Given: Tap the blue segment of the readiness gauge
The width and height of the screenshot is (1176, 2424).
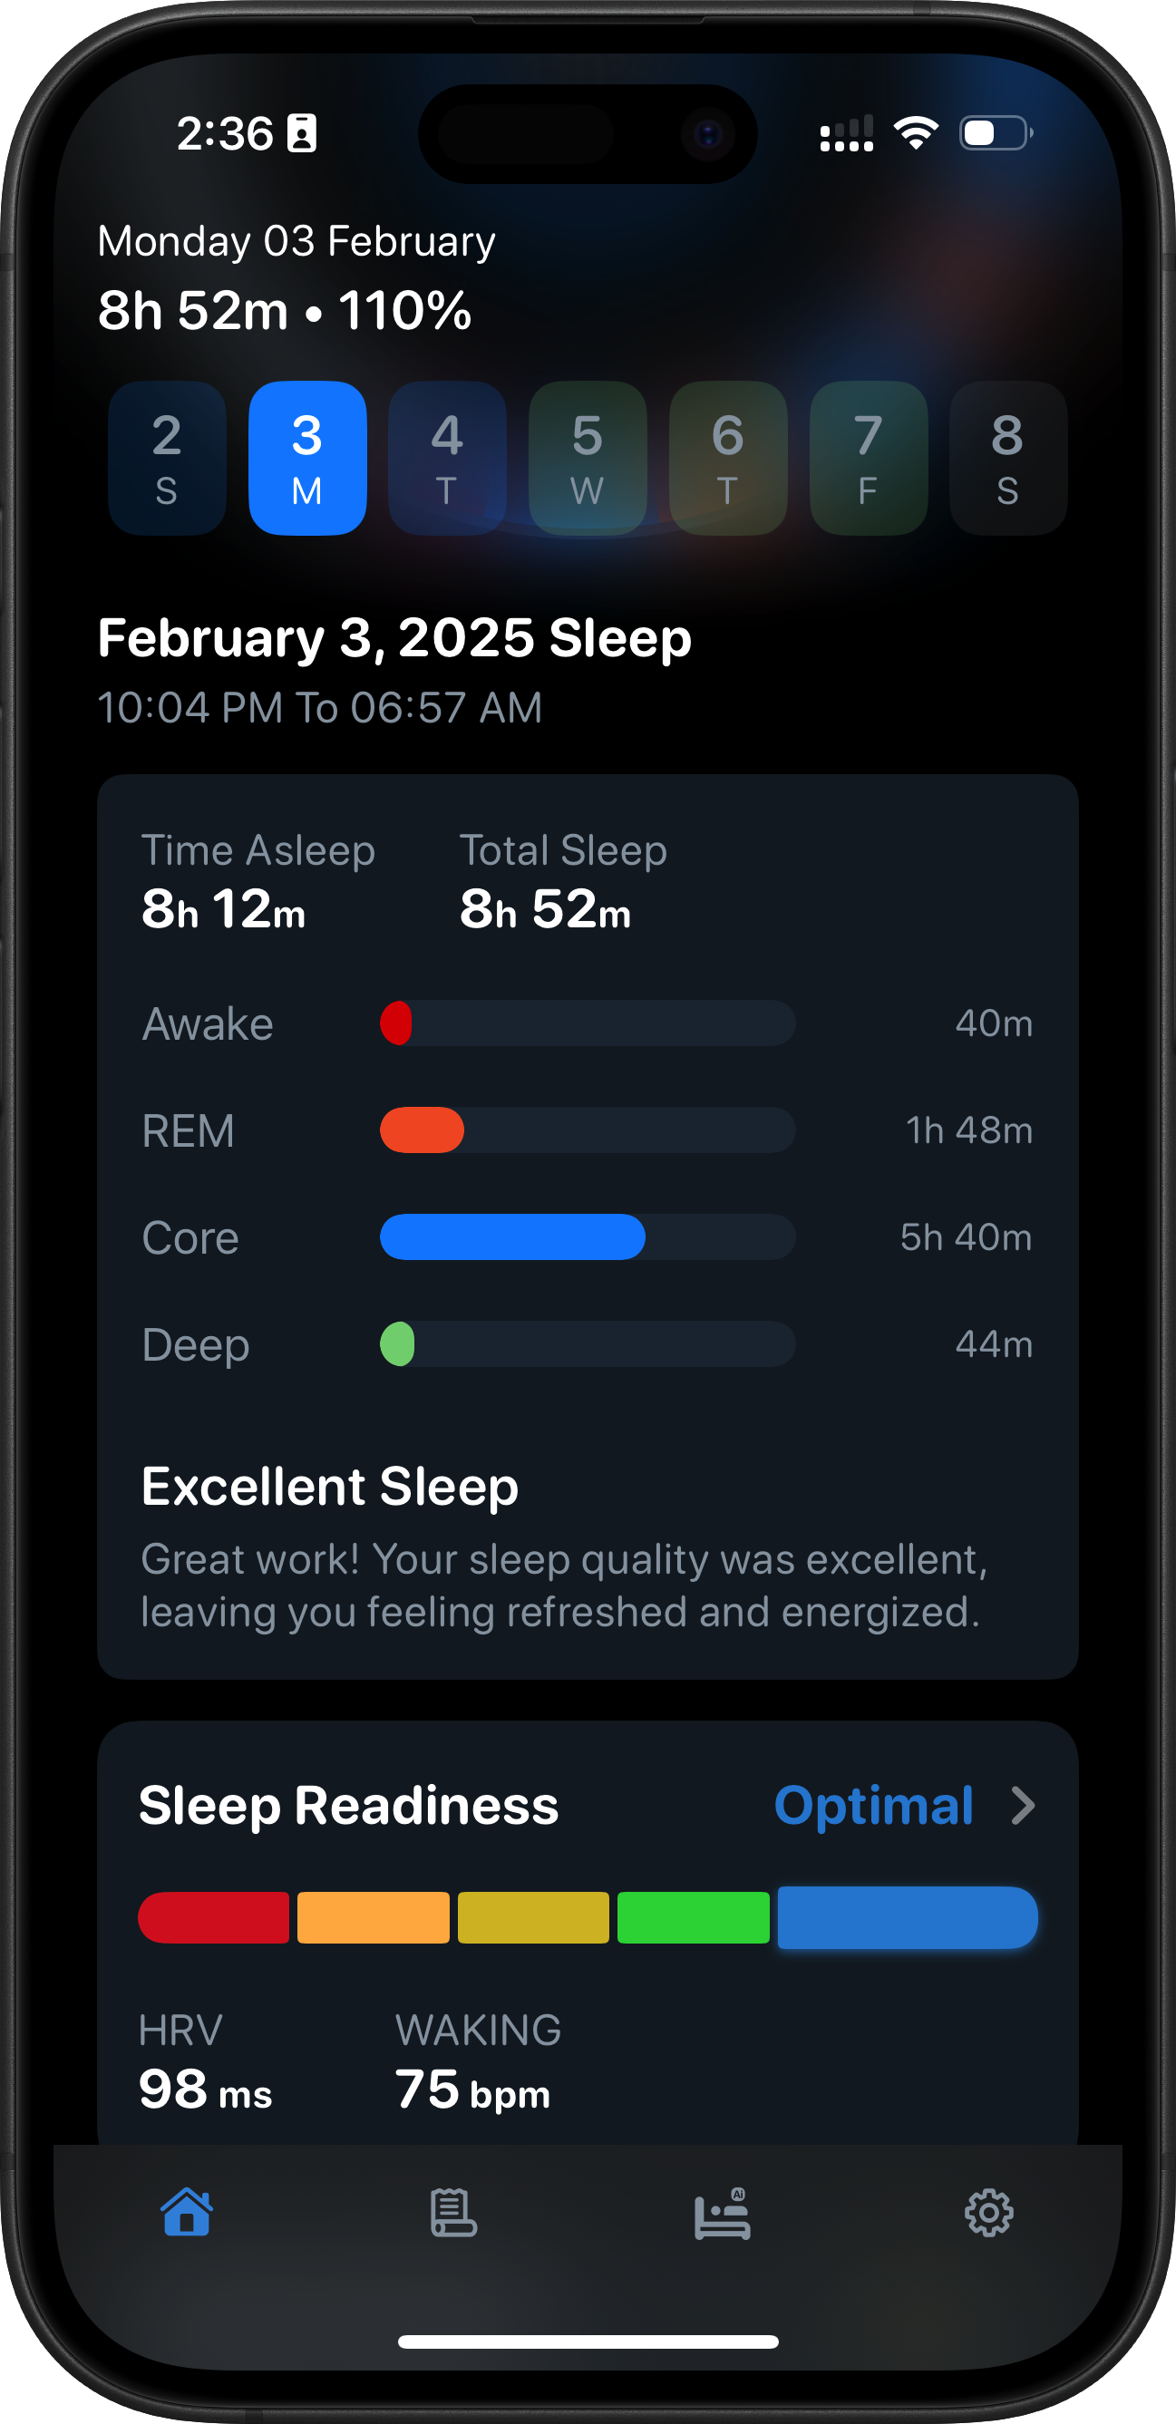Looking at the screenshot, I should [907, 1916].
